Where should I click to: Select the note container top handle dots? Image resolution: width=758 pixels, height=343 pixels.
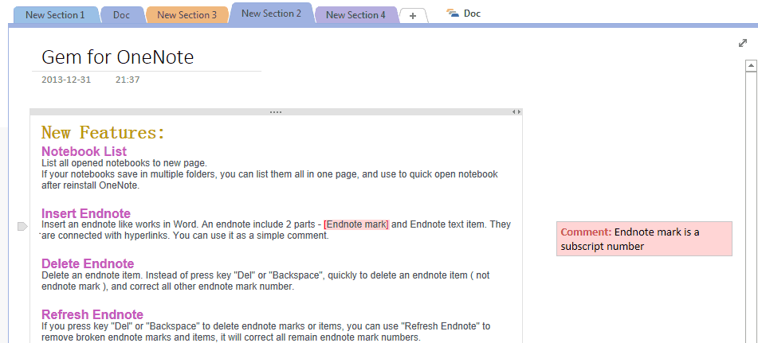coord(276,112)
